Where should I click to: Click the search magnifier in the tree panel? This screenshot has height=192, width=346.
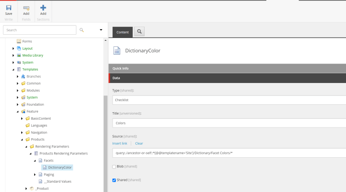82,30
